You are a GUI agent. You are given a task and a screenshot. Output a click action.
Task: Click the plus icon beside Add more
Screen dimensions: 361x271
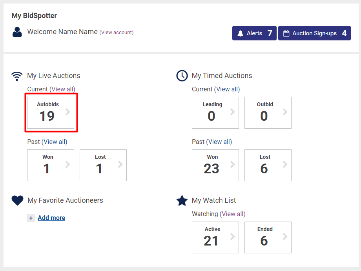tap(31, 218)
